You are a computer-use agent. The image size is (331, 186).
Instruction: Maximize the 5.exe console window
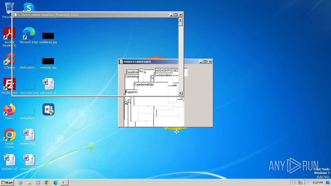(176, 15)
